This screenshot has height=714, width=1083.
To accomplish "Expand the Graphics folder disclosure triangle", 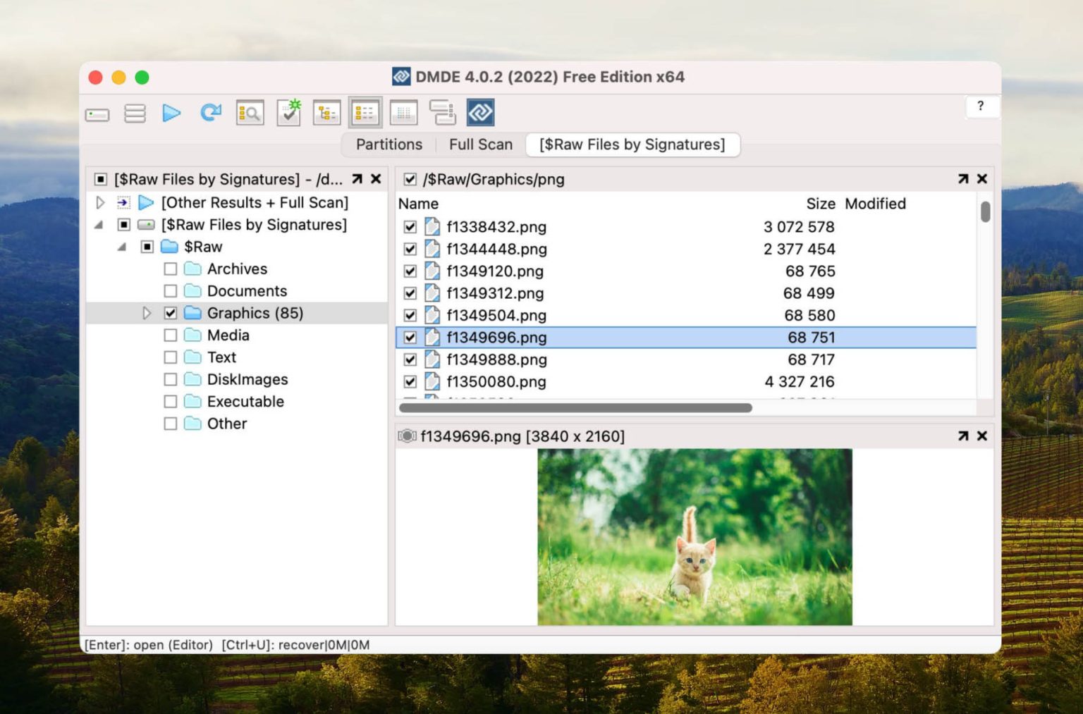I will pyautogui.click(x=147, y=313).
